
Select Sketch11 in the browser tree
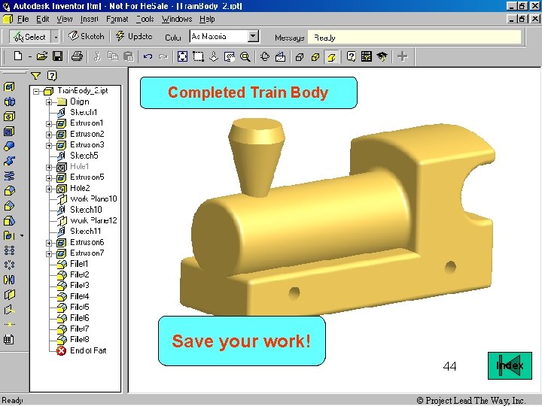click(x=79, y=232)
